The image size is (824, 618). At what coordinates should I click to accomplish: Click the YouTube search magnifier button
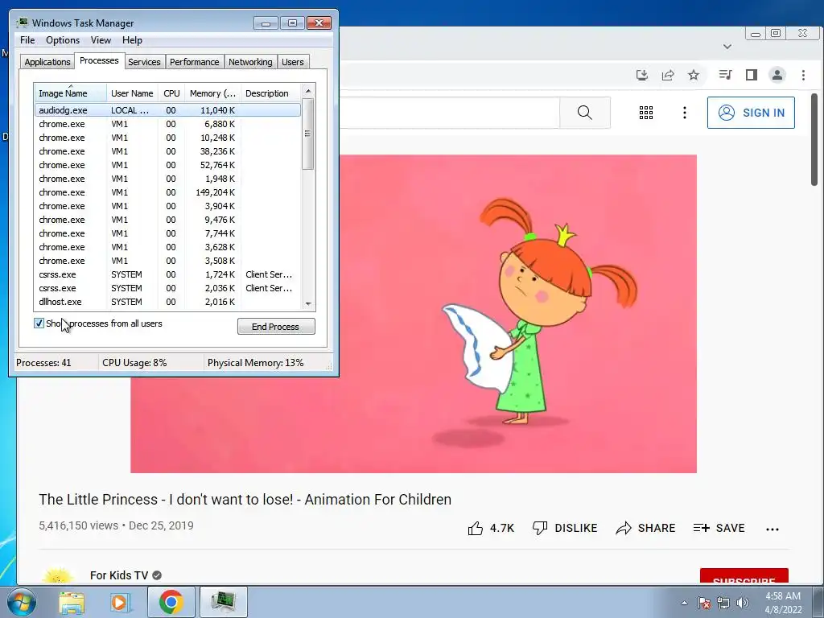pyautogui.click(x=585, y=113)
